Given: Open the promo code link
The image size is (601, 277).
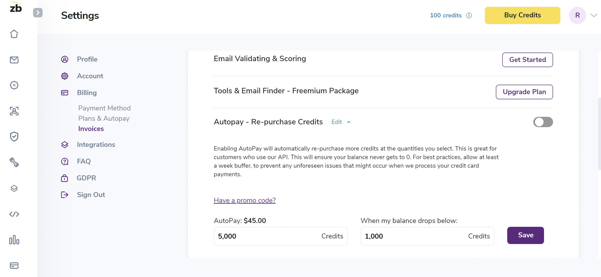Looking at the screenshot, I should point(244,200).
